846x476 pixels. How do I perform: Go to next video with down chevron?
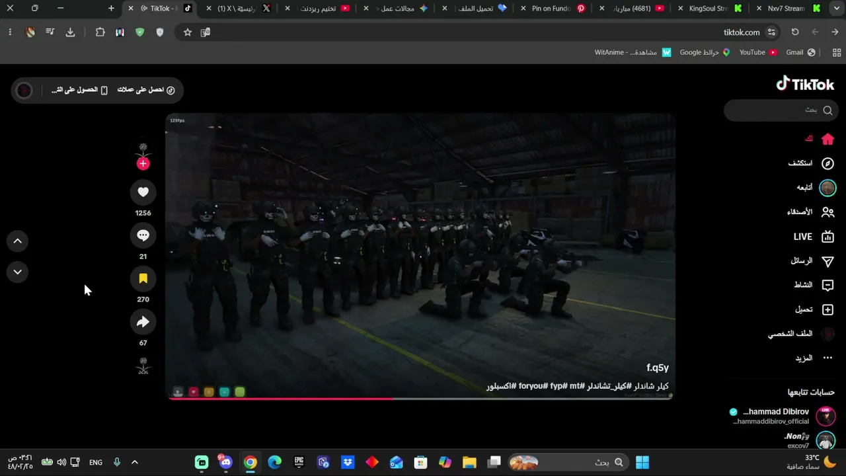click(x=18, y=272)
